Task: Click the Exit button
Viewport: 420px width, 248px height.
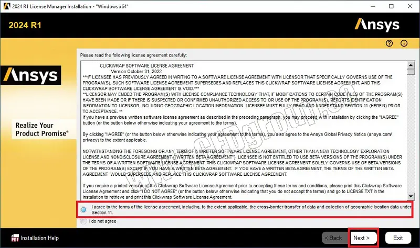Action: click(x=398, y=238)
